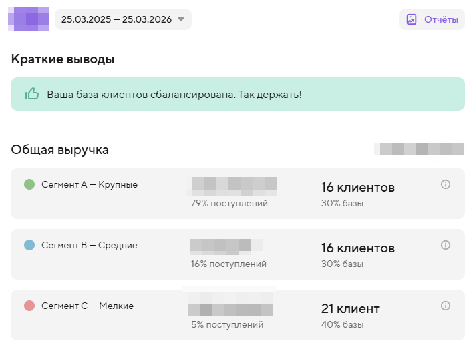475x359 pixels.
Task: Click the balanced client base banner
Action: pyautogui.click(x=238, y=94)
